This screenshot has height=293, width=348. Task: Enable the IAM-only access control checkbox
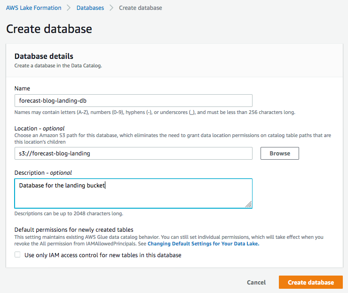[x=18, y=255]
